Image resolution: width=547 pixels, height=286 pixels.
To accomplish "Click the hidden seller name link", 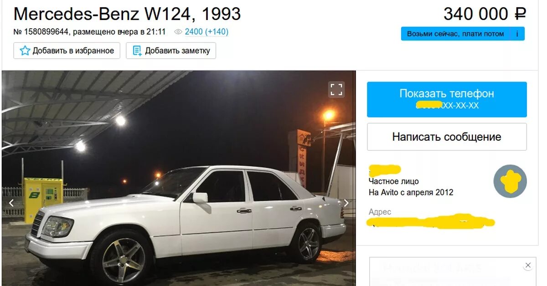I will click(385, 170).
